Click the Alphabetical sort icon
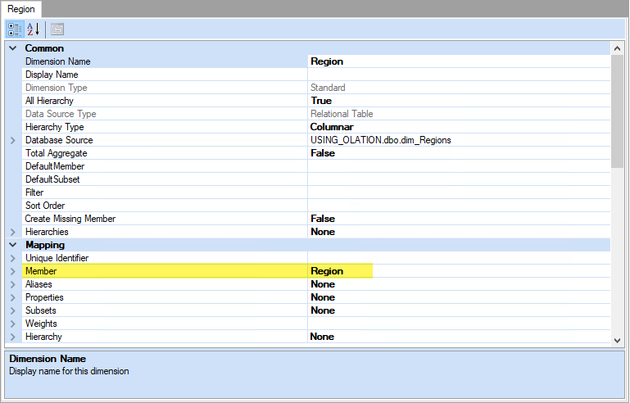The height and width of the screenshot is (403, 630). coord(34,29)
